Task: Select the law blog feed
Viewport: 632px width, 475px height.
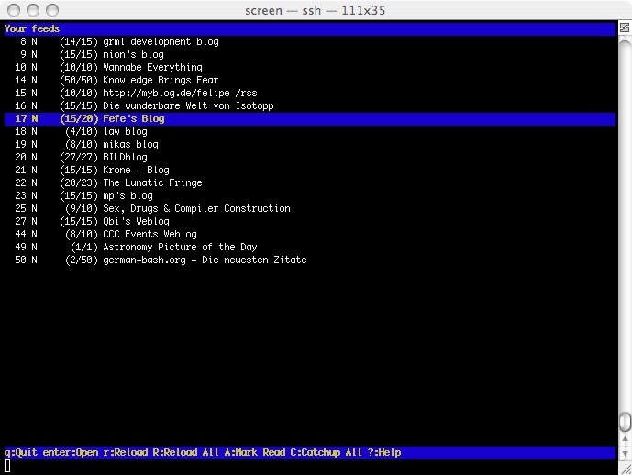Action: pyautogui.click(x=309, y=132)
